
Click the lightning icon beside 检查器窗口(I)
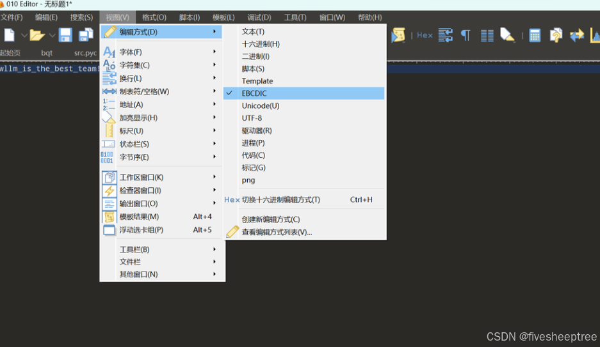[109, 190]
